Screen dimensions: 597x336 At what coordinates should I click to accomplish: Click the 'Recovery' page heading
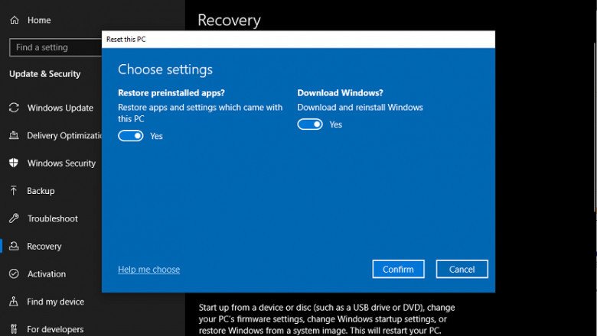(229, 20)
